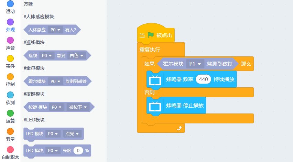Select the 运动 (Motion) category circle
The image size is (293, 162).
point(10,4)
